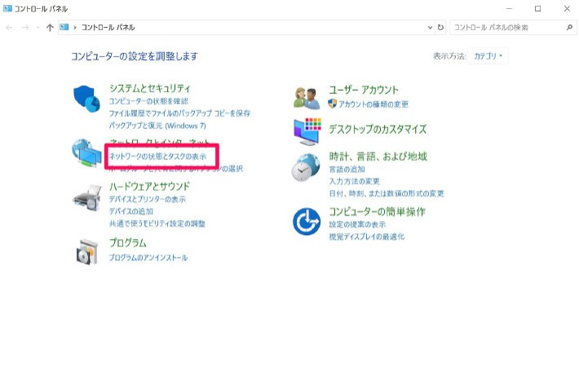
Task: Click the Control Panel title bar icon
Action: [x=7, y=8]
